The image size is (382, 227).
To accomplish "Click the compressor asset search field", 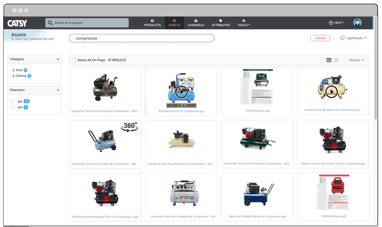I will tap(142, 39).
